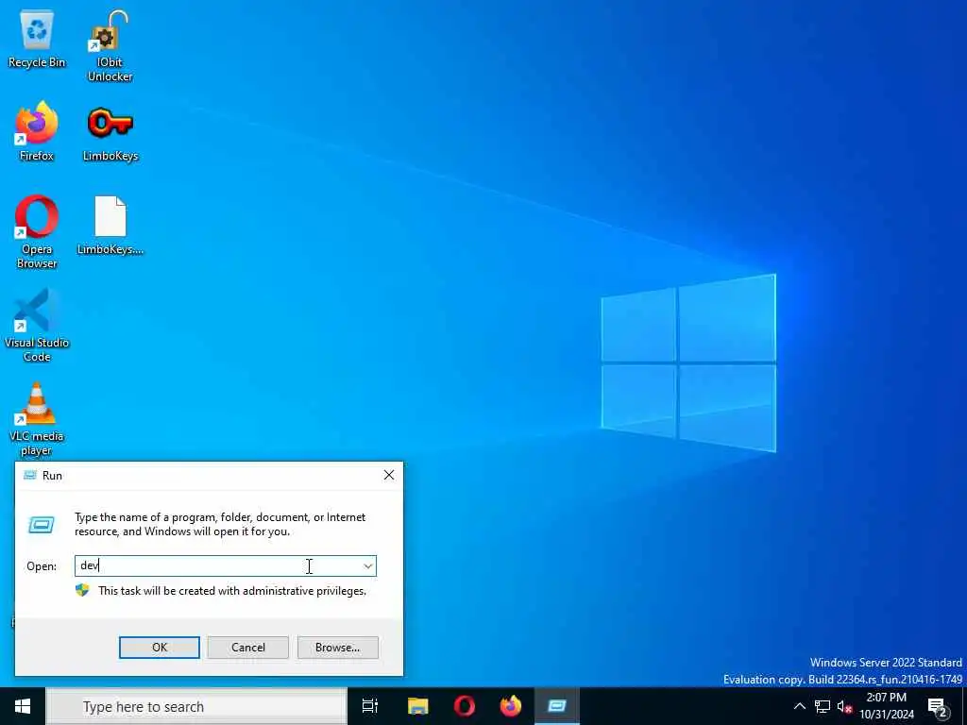
Task: Click the Run icon in dialog title bar
Action: tap(29, 475)
